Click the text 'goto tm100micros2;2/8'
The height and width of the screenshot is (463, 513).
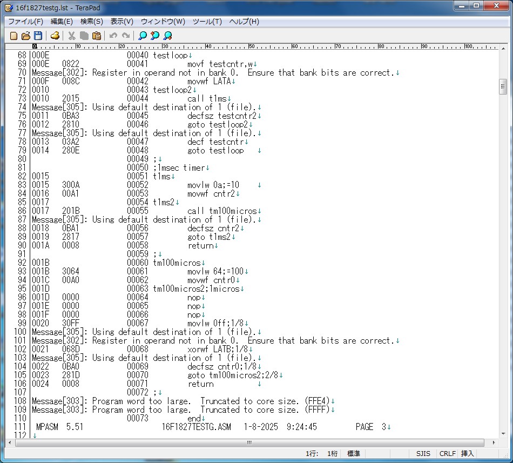point(233,375)
